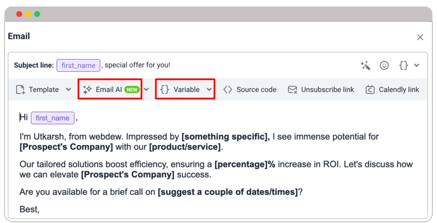Click the curly braces icon in subject line
This screenshot has height=223, width=437.
tap(403, 65)
